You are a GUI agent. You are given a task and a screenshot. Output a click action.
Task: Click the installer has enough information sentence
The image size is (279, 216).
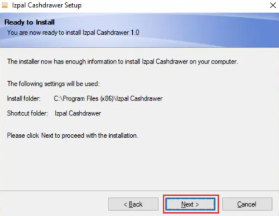[x=123, y=62]
